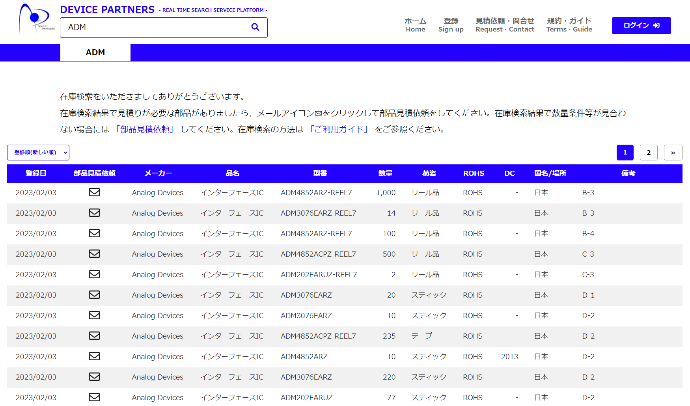Click the quantity 77 cell

point(391,398)
